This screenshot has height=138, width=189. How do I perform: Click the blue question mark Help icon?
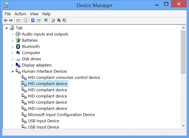click(x=33, y=20)
